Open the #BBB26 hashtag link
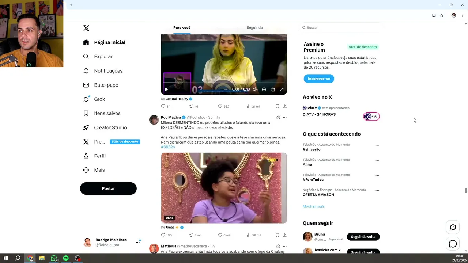468x263 pixels. 168,147
